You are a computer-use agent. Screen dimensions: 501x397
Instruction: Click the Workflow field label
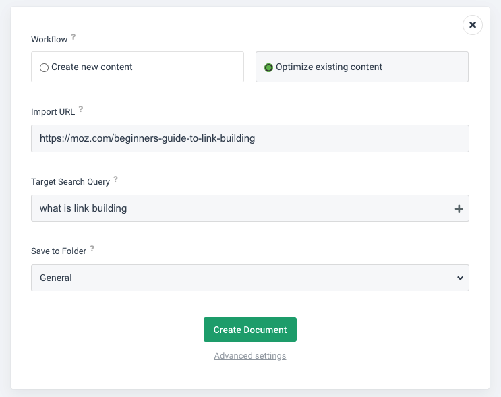point(49,40)
